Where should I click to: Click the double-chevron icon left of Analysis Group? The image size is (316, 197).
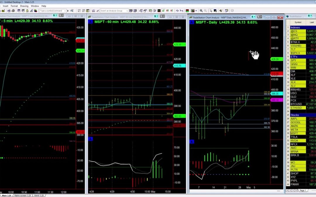pyautogui.click(x=94, y=11)
